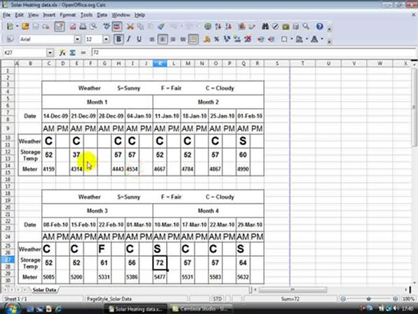Toggle Italic formatting
This screenshot has width=418, height=314.
point(129,39)
